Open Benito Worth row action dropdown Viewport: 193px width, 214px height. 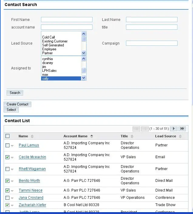(12, 181)
